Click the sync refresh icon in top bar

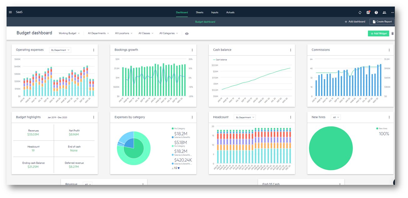[360, 13]
